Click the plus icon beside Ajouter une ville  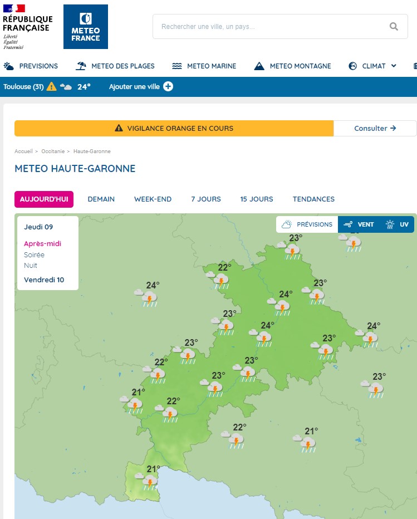click(168, 86)
